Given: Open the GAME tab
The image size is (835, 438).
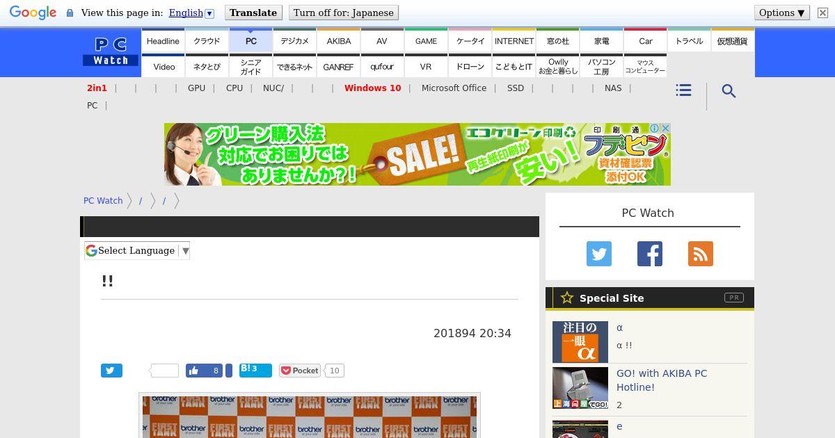Looking at the screenshot, I should coord(426,40).
